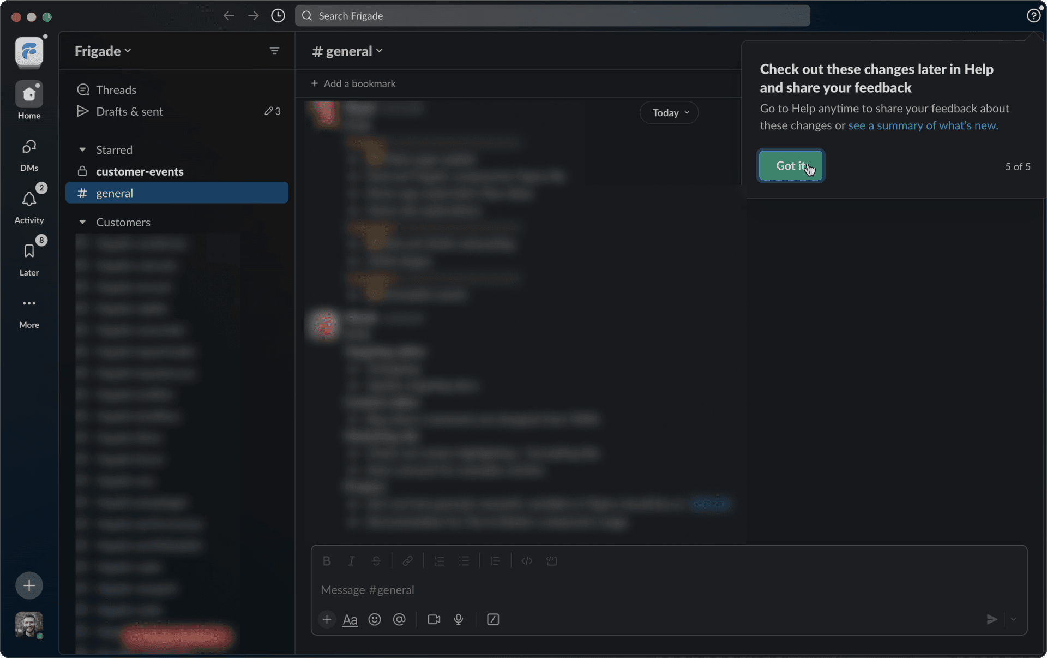Screen dimensions: 1047x658
Task: Toggle the Strikethrough text icon
Action: 375,560
